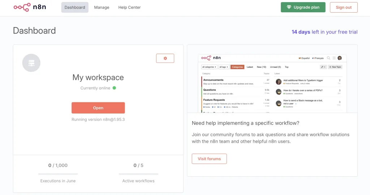This screenshot has width=370, height=195.
Task: Click the Upgrade plan button
Action: pyautogui.click(x=303, y=7)
